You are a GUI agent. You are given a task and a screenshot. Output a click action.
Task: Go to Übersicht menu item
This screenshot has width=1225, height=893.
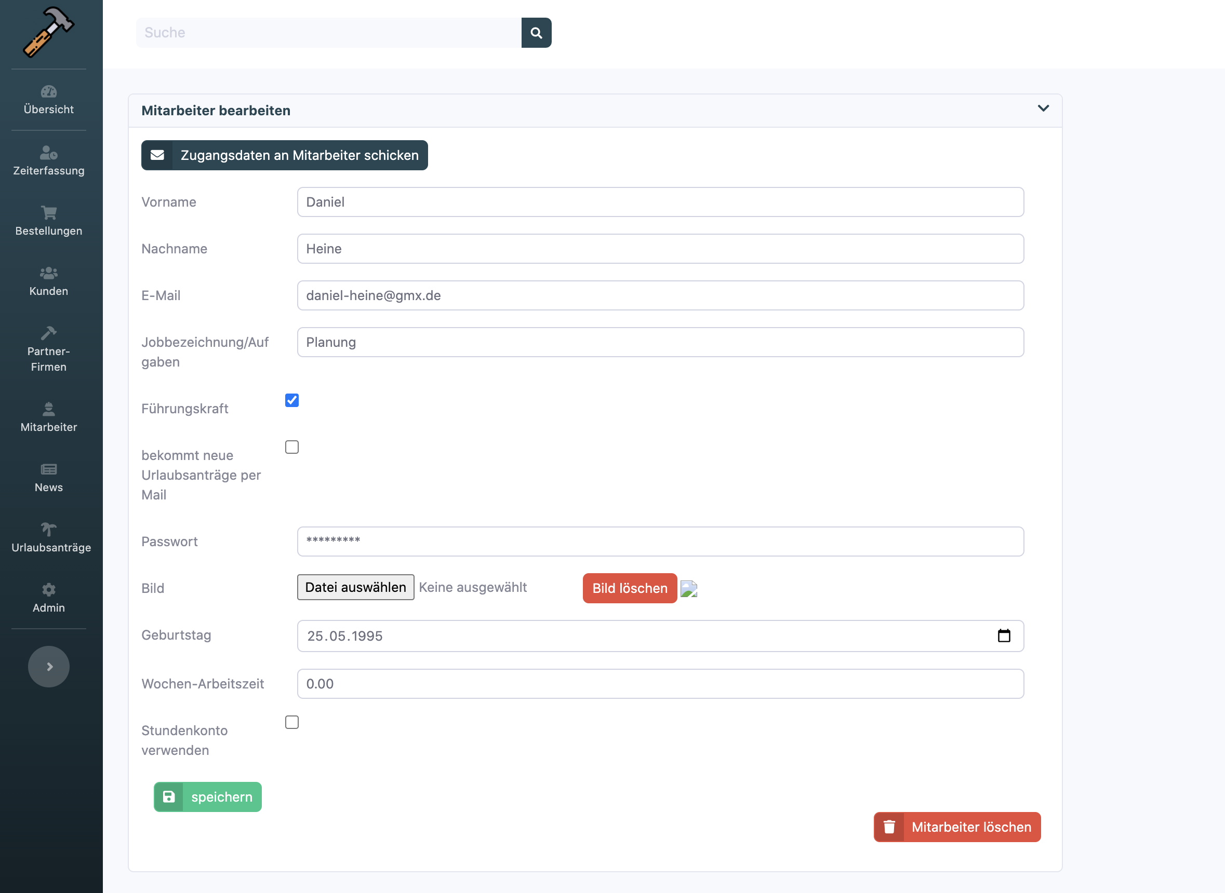[49, 101]
